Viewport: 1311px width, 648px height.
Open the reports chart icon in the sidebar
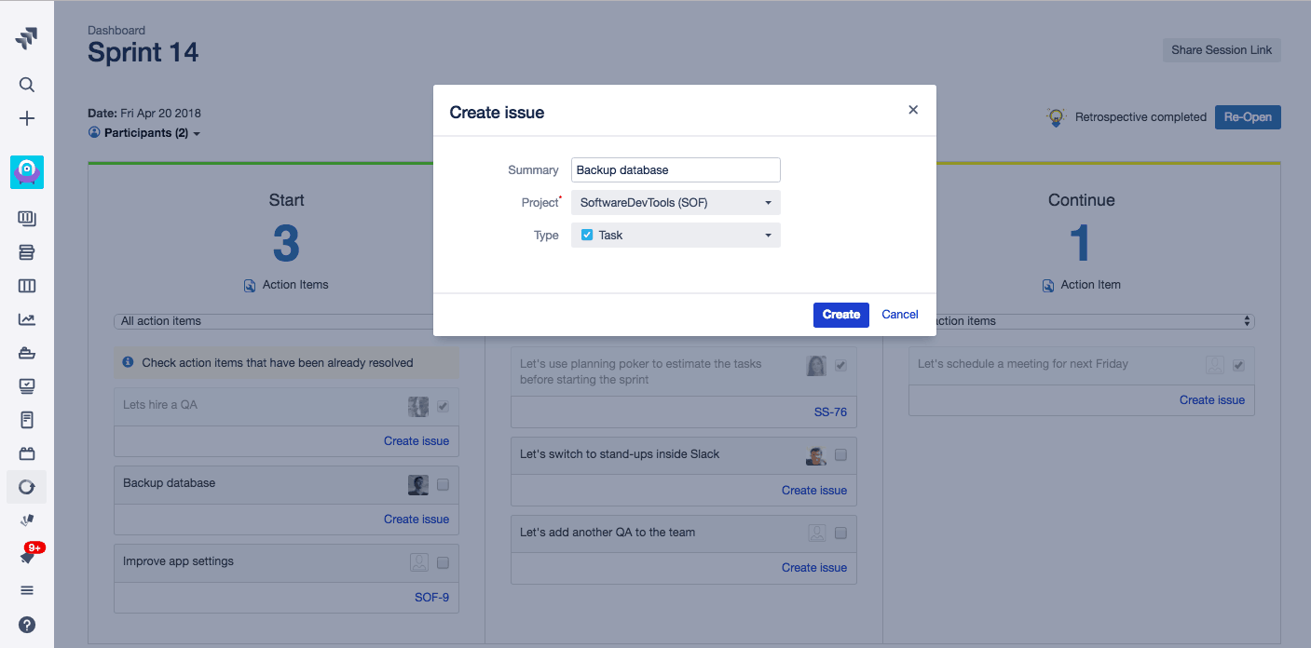(26, 318)
